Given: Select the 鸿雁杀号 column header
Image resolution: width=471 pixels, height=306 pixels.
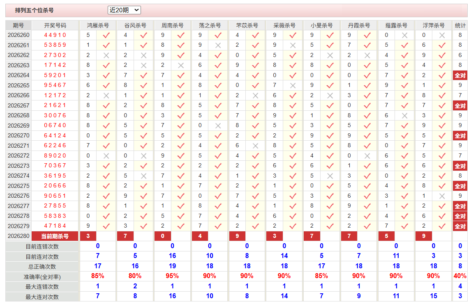Looking at the screenshot, I should click(x=98, y=25).
